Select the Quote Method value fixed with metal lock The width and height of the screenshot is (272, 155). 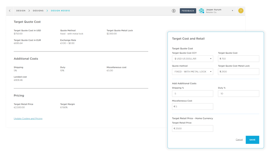coord(72,34)
